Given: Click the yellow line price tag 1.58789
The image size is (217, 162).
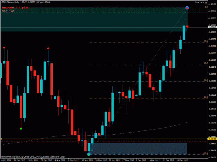Looking at the screenshot, I should click(212, 139).
